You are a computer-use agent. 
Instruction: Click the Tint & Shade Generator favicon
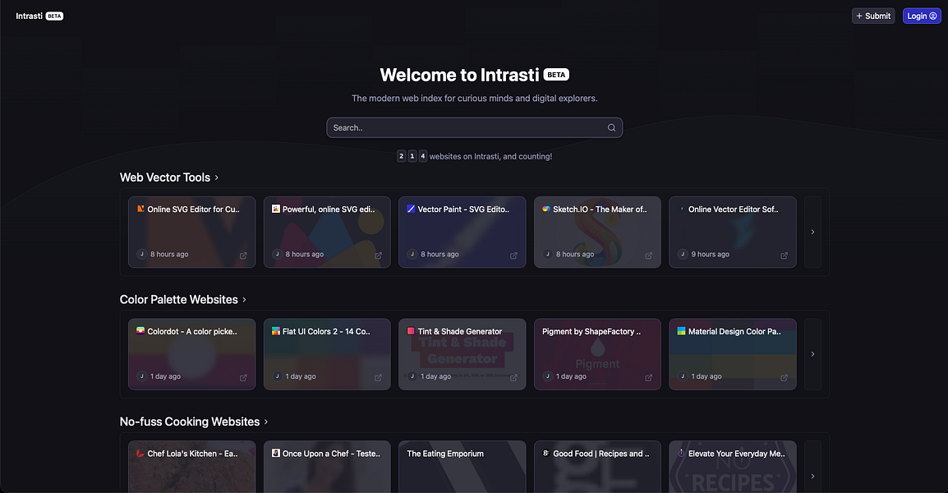[x=411, y=331]
